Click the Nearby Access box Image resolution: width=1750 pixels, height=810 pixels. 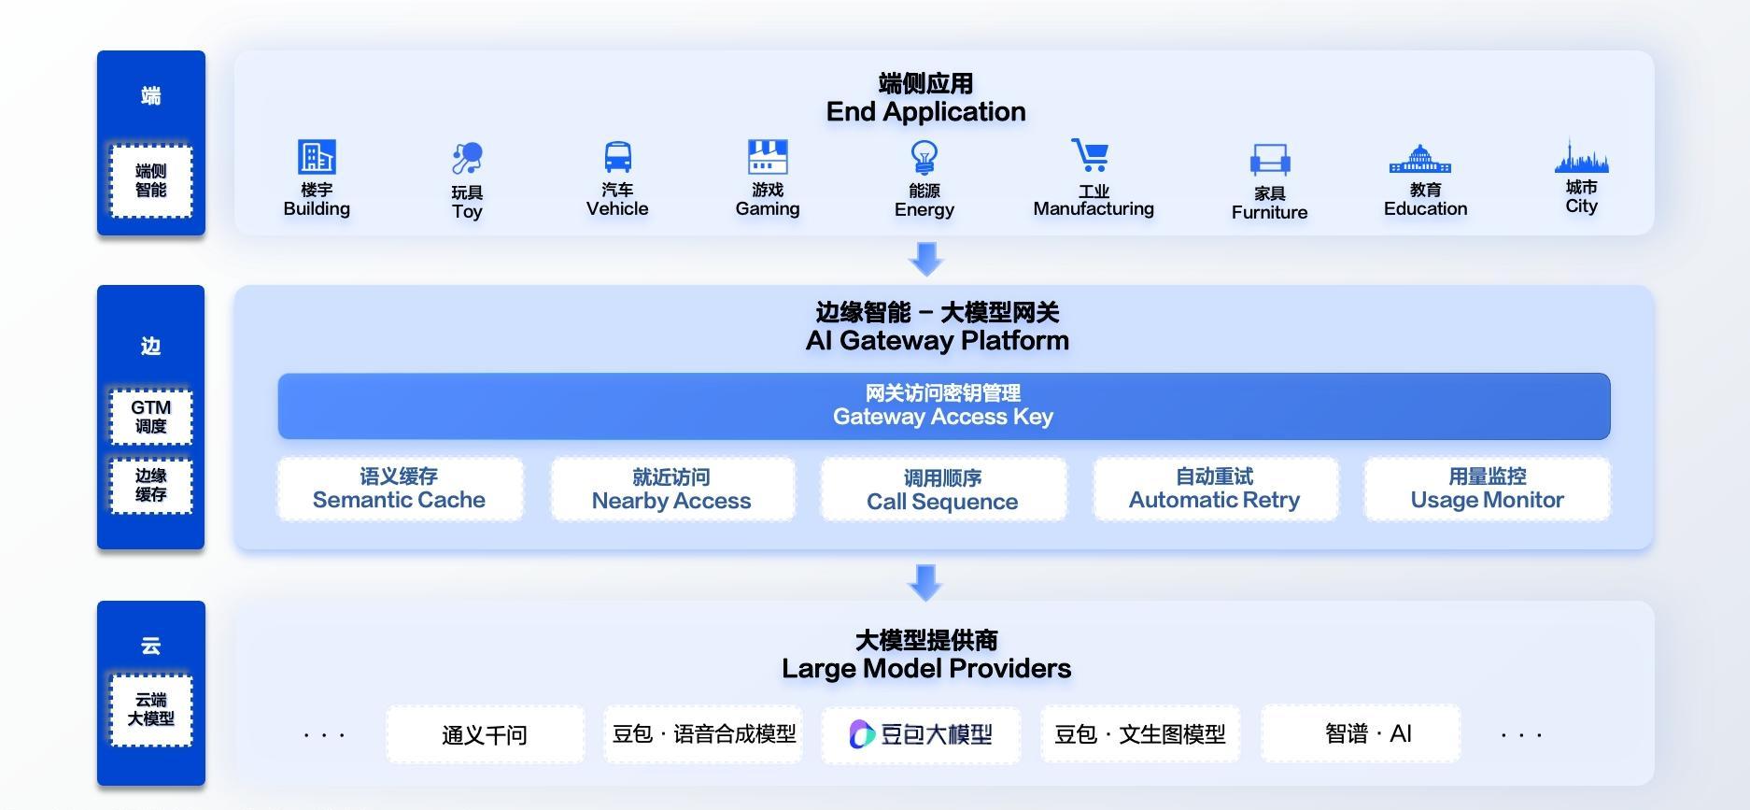tap(672, 489)
